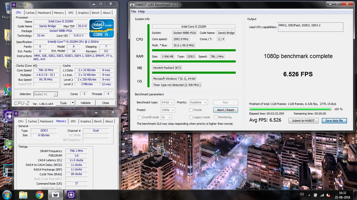Open the Graphics tab in lower CPU-Z window
This screenshot has width=357, height=200.
pyautogui.click(x=86, y=121)
